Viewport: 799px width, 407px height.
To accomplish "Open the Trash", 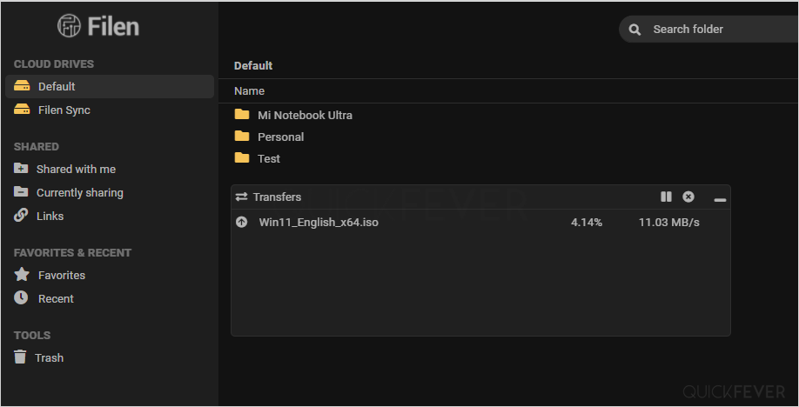I will (x=49, y=357).
